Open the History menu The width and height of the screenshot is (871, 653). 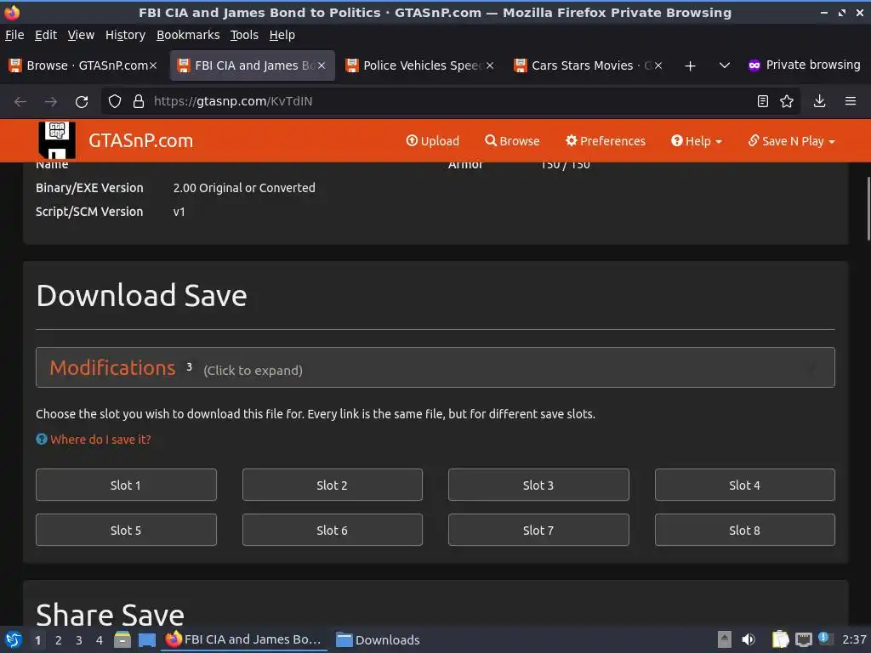pos(126,35)
